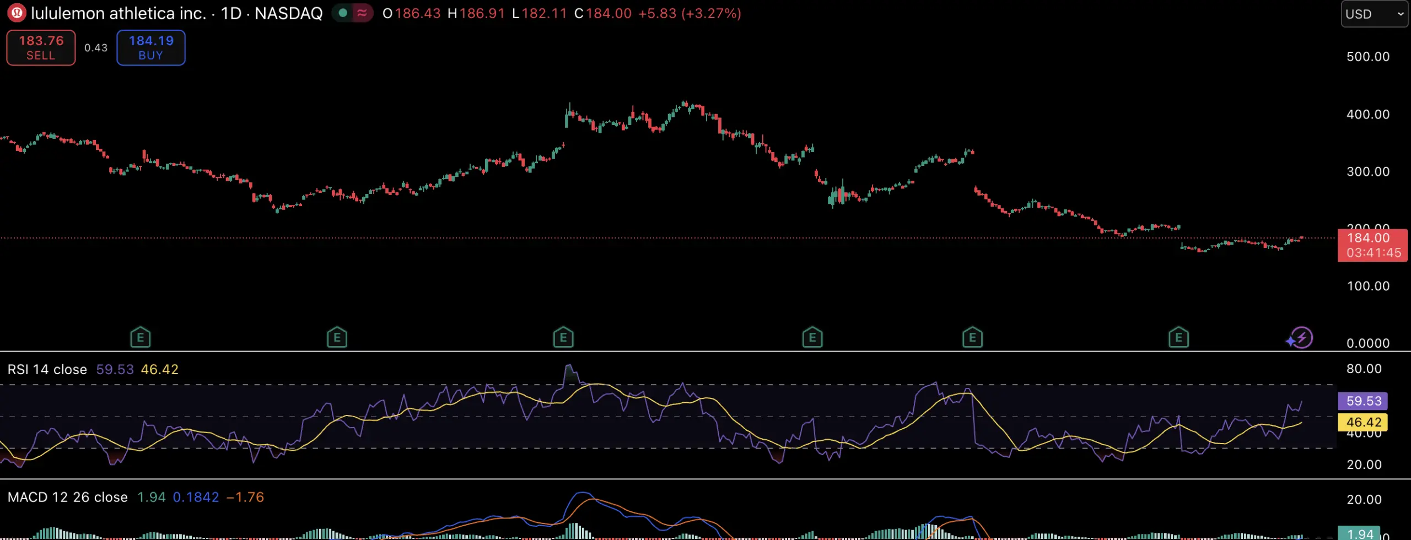Screen dimensions: 1411x540
Task: Click the 20.00 label on the MACD axis
Action: 1364,500
